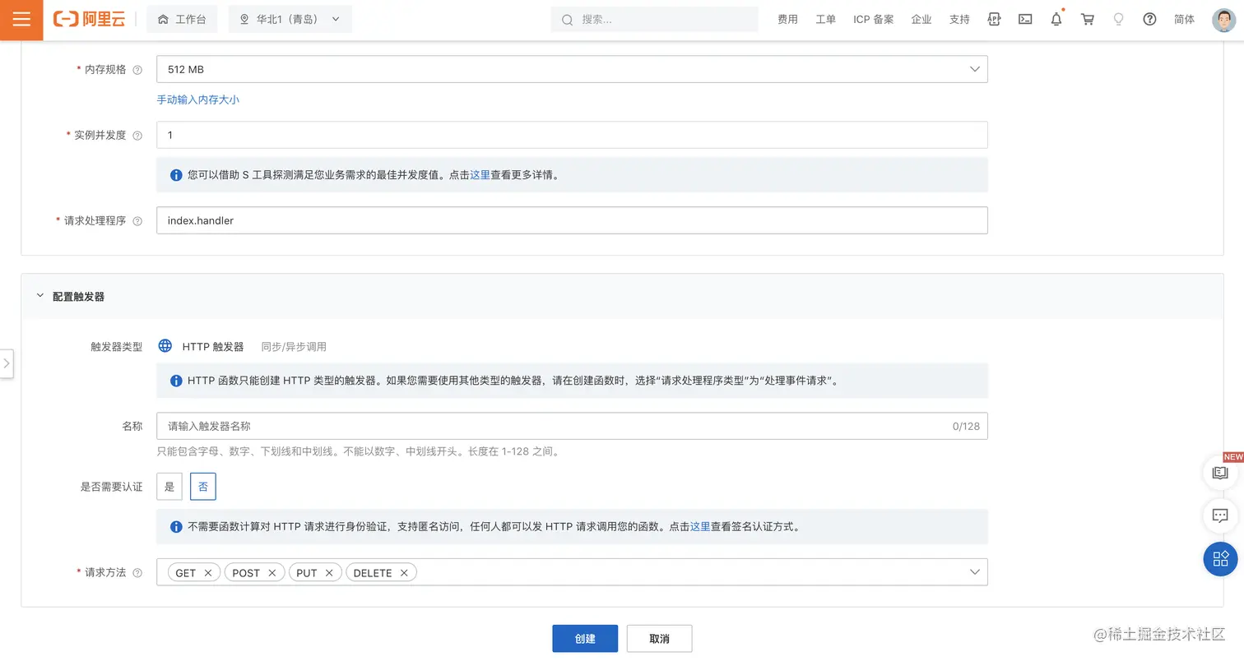The width and height of the screenshot is (1244, 661).
Task: Remove the PUT method tag
Action: [329, 573]
